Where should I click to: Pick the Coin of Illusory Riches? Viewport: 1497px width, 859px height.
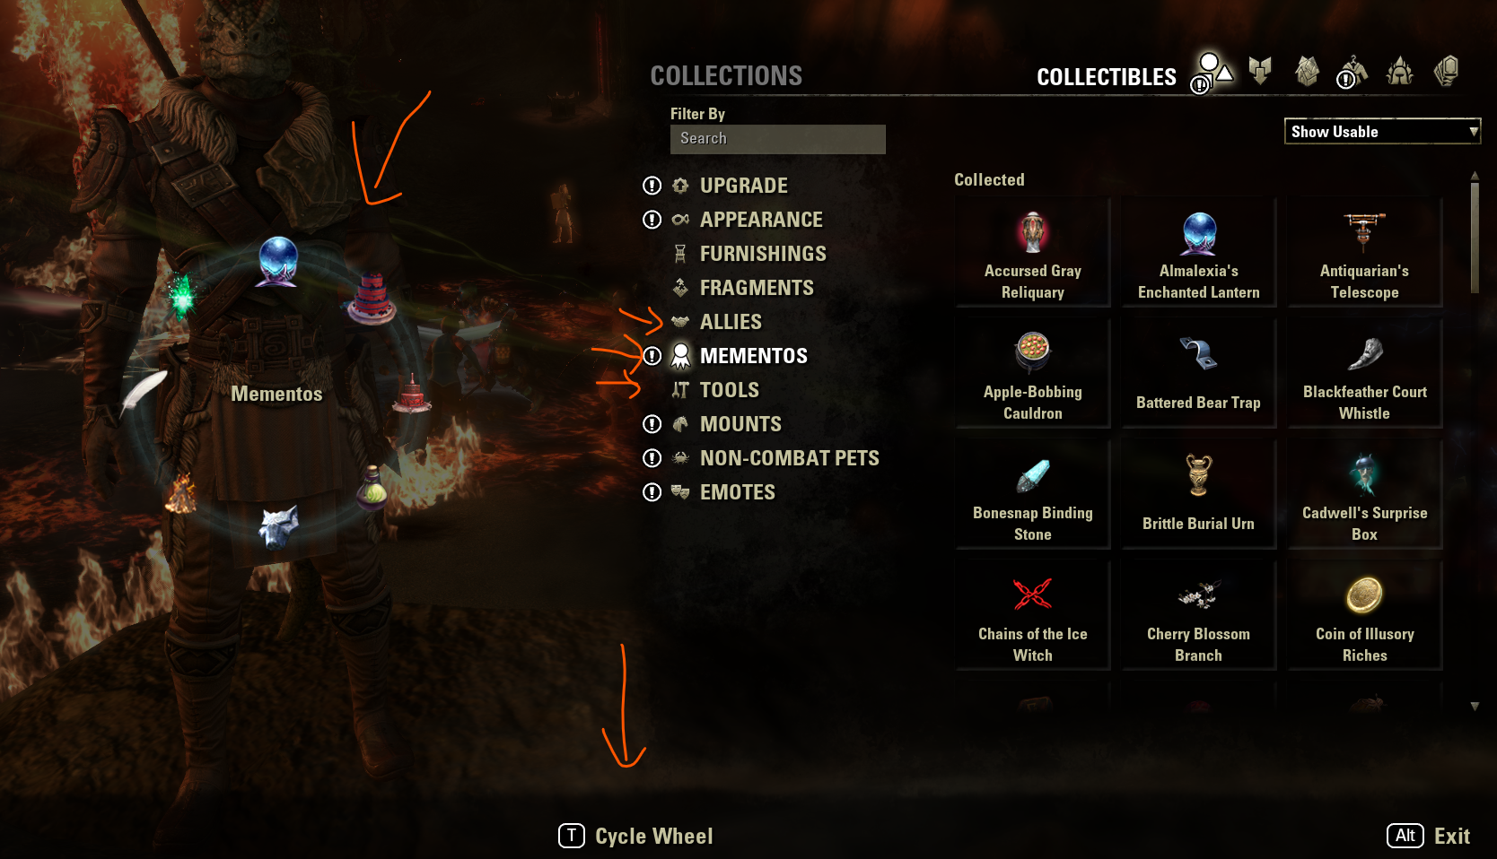coord(1364,616)
